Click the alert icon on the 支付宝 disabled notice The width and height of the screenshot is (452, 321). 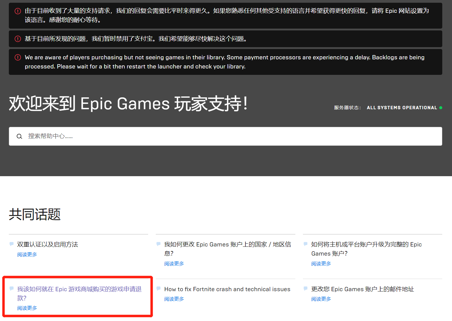tap(18, 39)
